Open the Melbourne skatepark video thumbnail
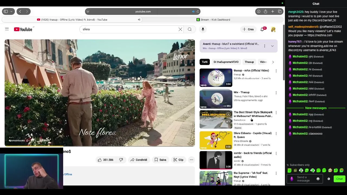Image resolution: width=347 pixels, height=195 pixels. point(216,119)
